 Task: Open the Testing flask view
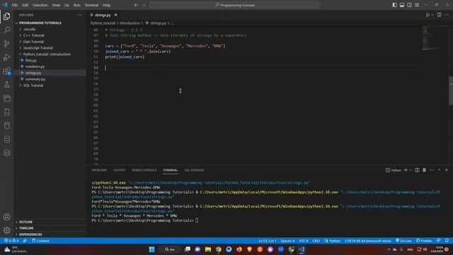7,85
